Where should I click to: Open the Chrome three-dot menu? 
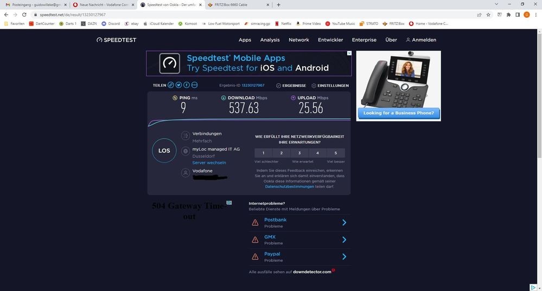536,15
